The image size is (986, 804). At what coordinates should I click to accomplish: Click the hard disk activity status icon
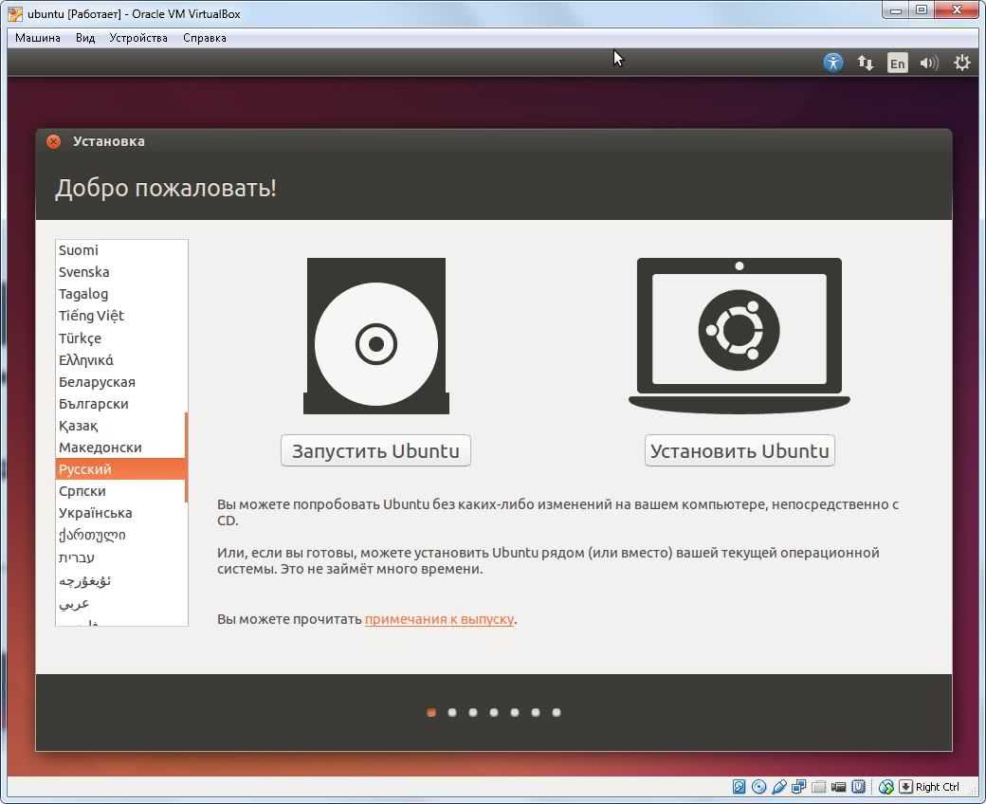tap(739, 787)
